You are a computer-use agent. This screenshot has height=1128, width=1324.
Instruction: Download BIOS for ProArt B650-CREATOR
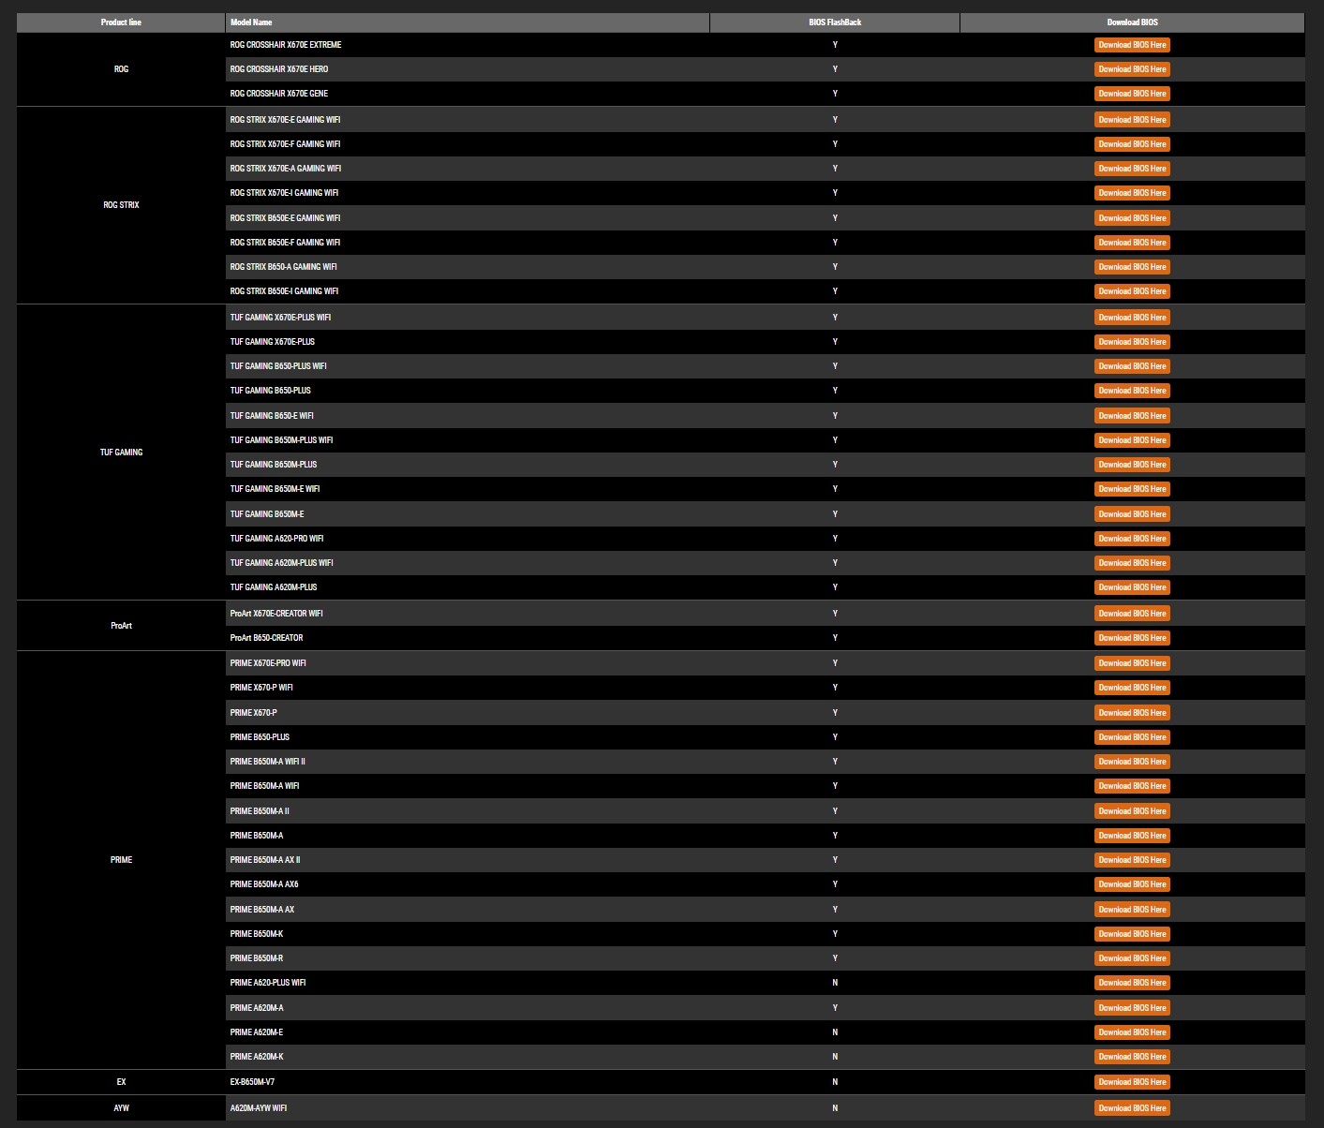coord(1132,638)
